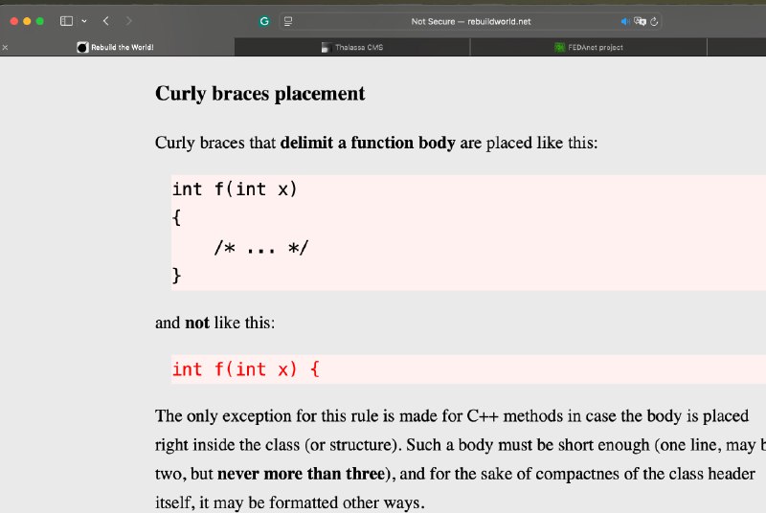Screen dimensions: 766x513
Task: Click the Curly braces placement heading
Action: click(x=259, y=94)
